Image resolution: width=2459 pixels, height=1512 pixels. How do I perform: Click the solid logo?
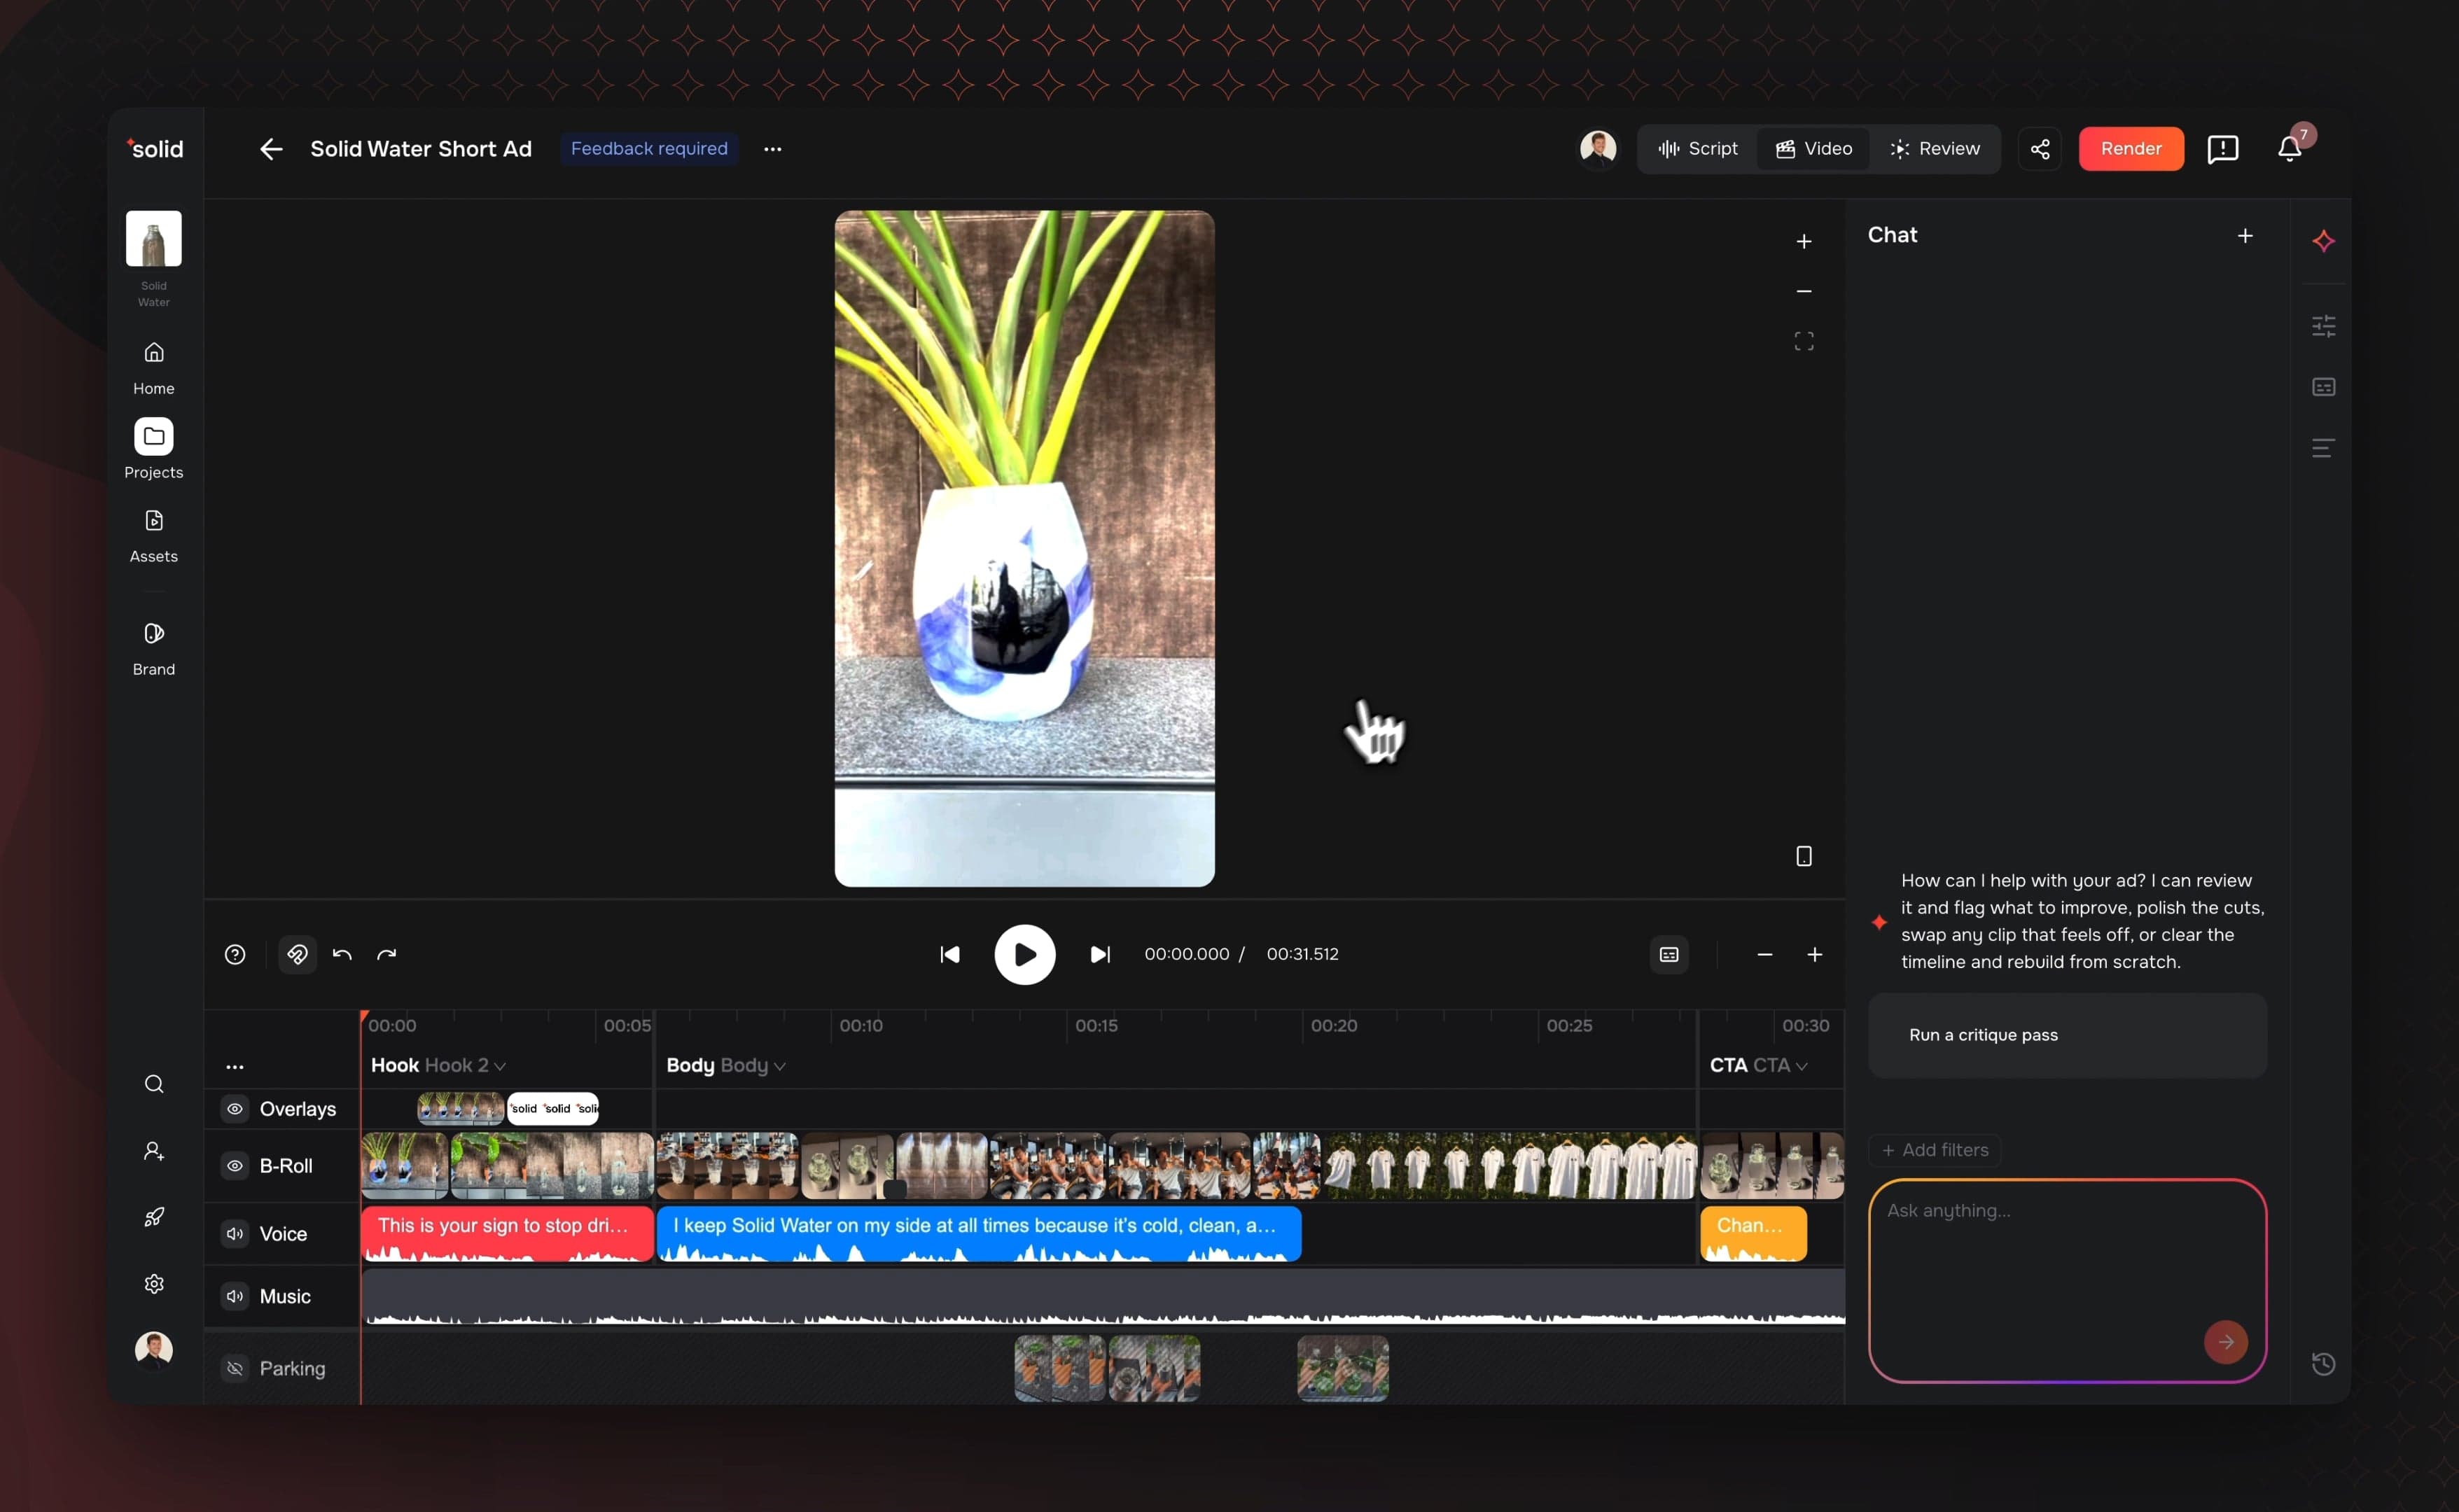(155, 149)
